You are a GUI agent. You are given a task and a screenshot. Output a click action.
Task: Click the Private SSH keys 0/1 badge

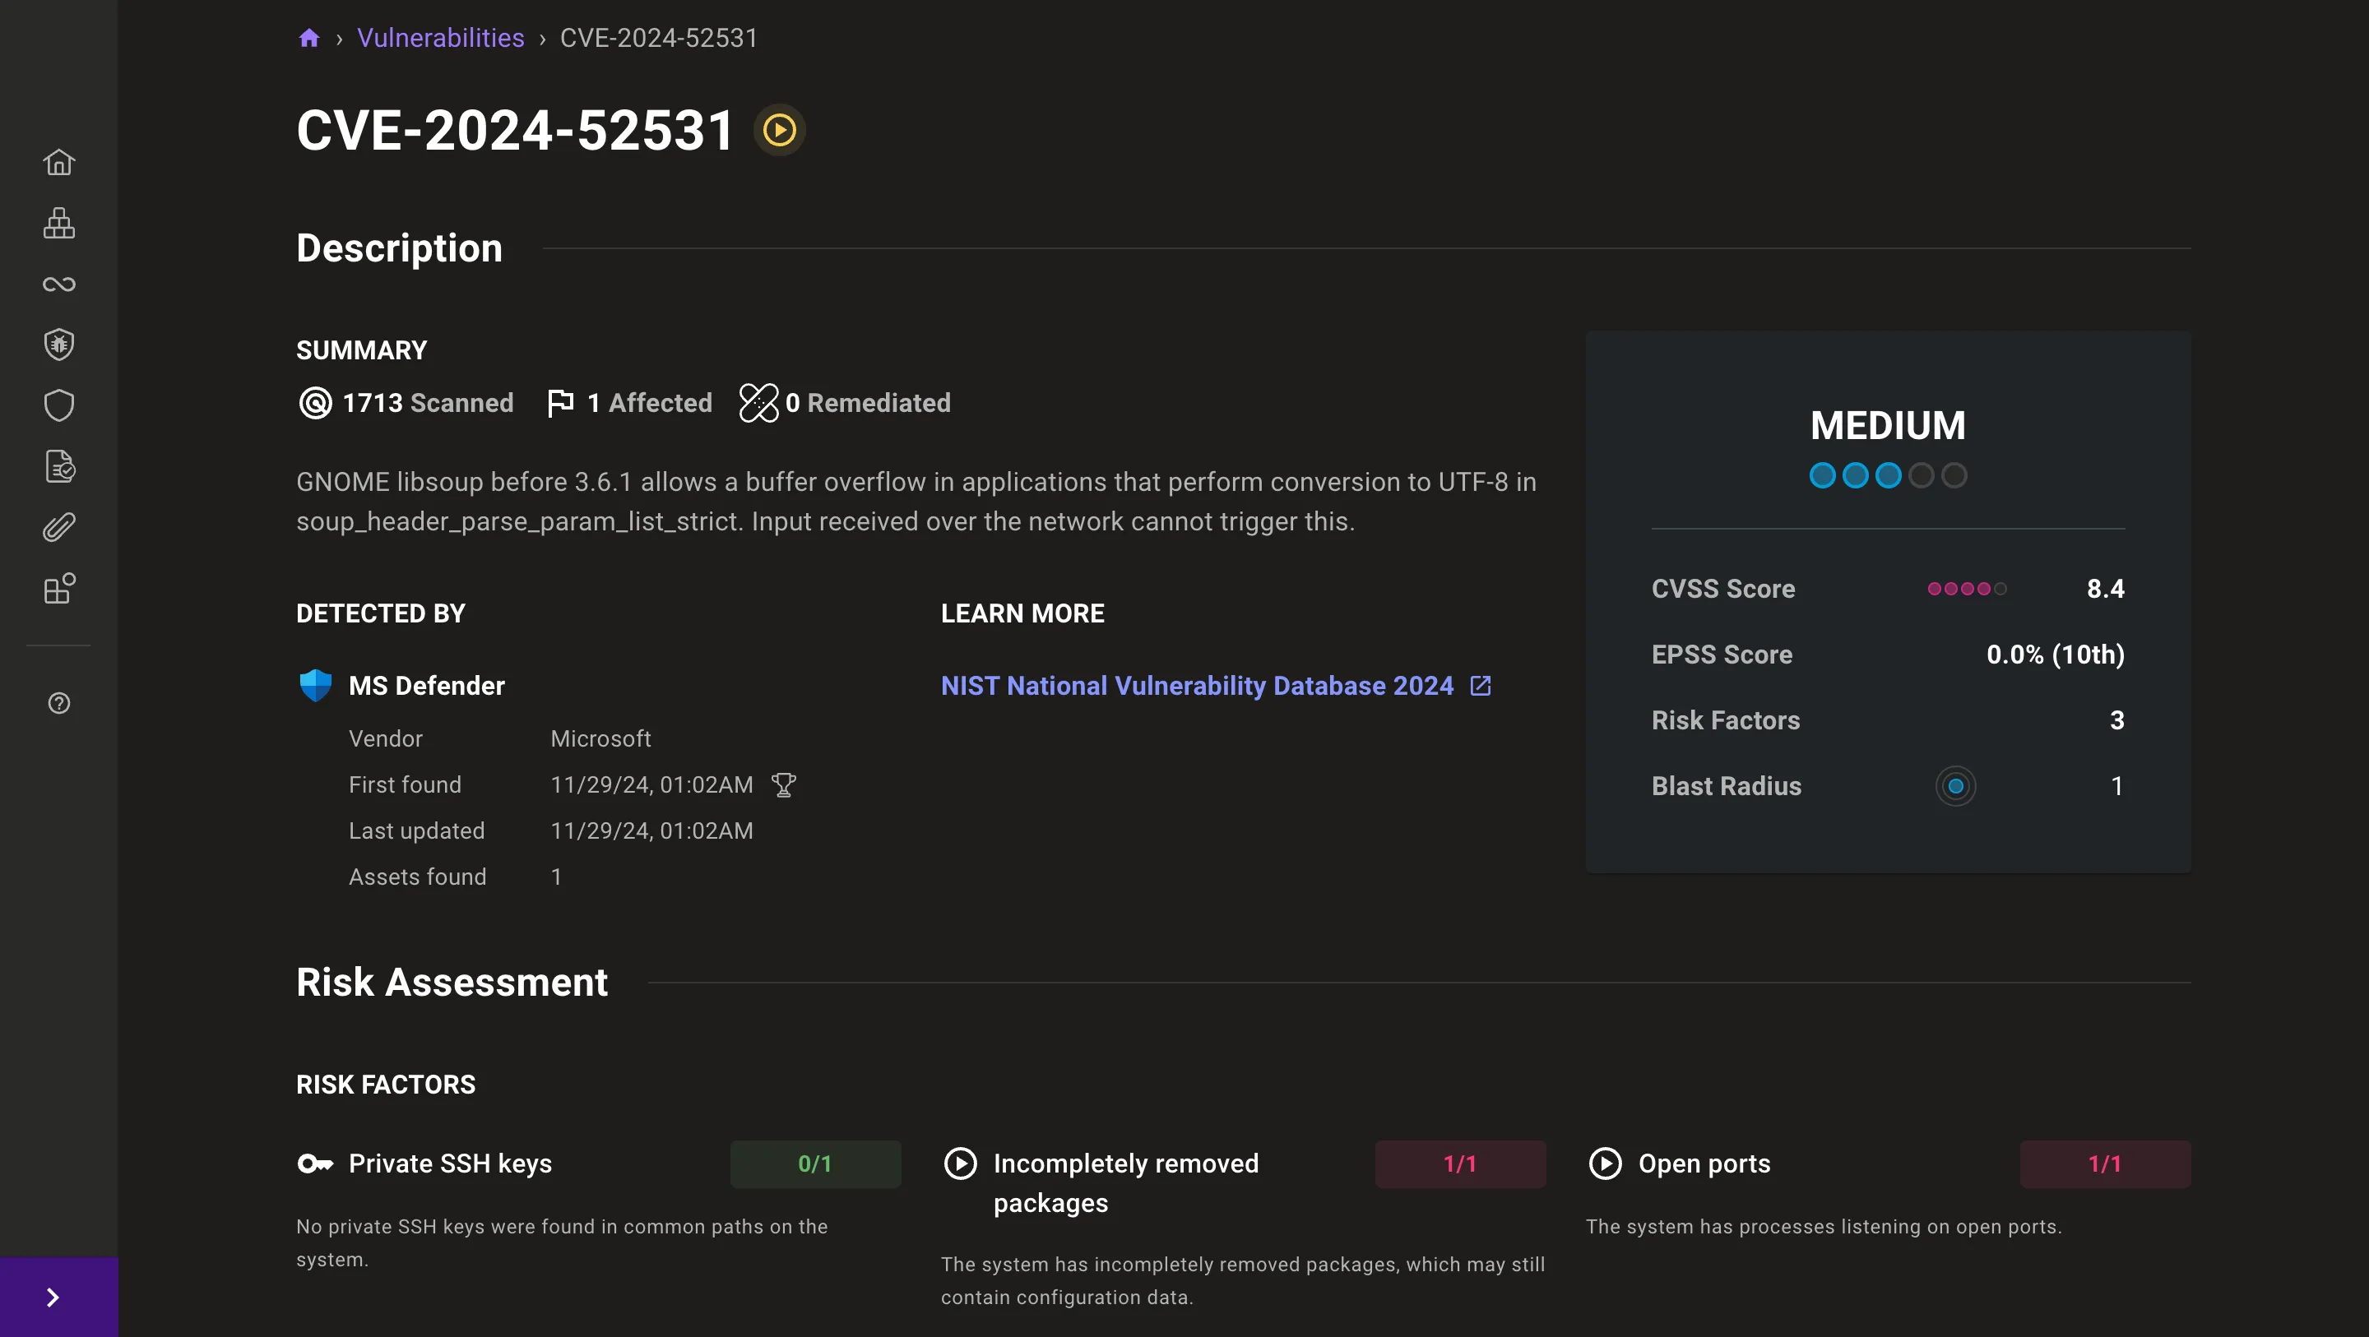[815, 1164]
